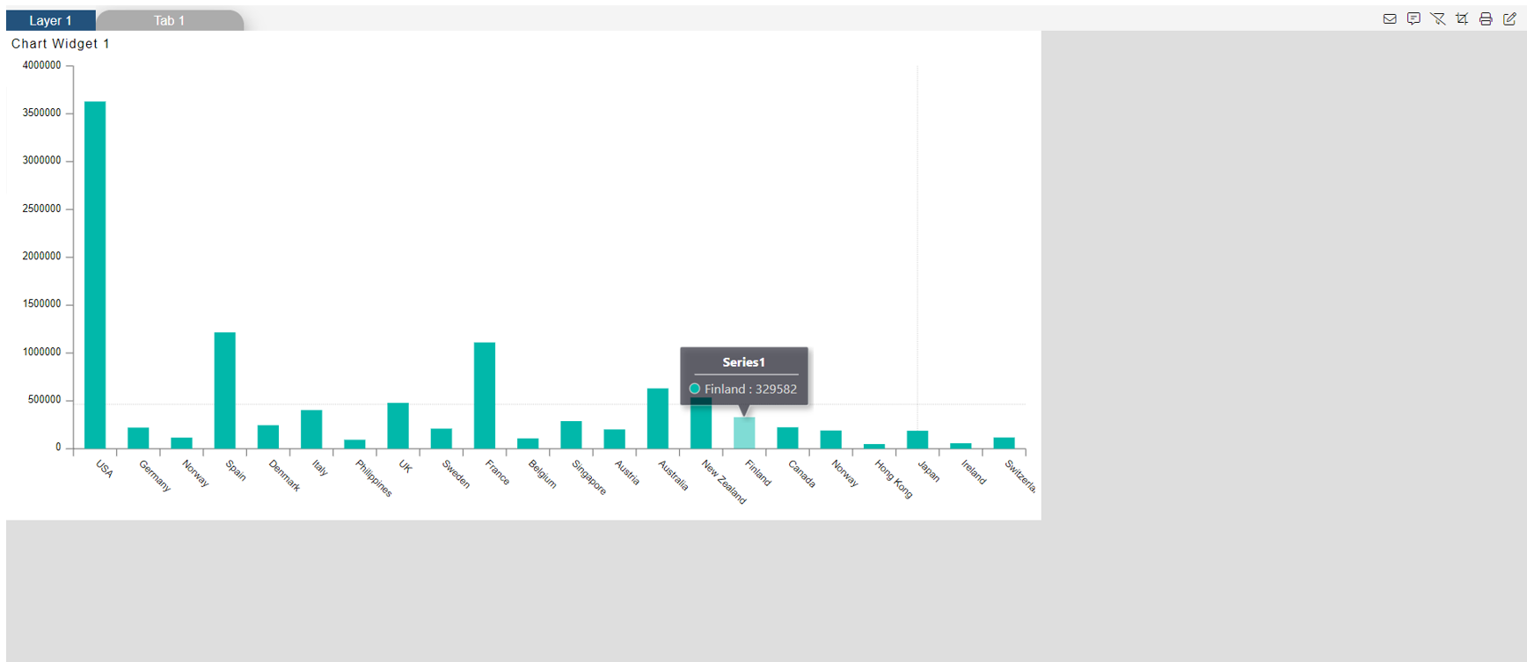Click the highlighted Finland bar
This screenshot has height=662, width=1527.
pos(744,433)
